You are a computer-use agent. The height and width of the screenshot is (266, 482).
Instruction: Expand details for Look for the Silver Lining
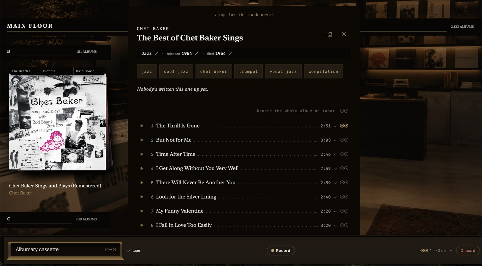(335, 197)
